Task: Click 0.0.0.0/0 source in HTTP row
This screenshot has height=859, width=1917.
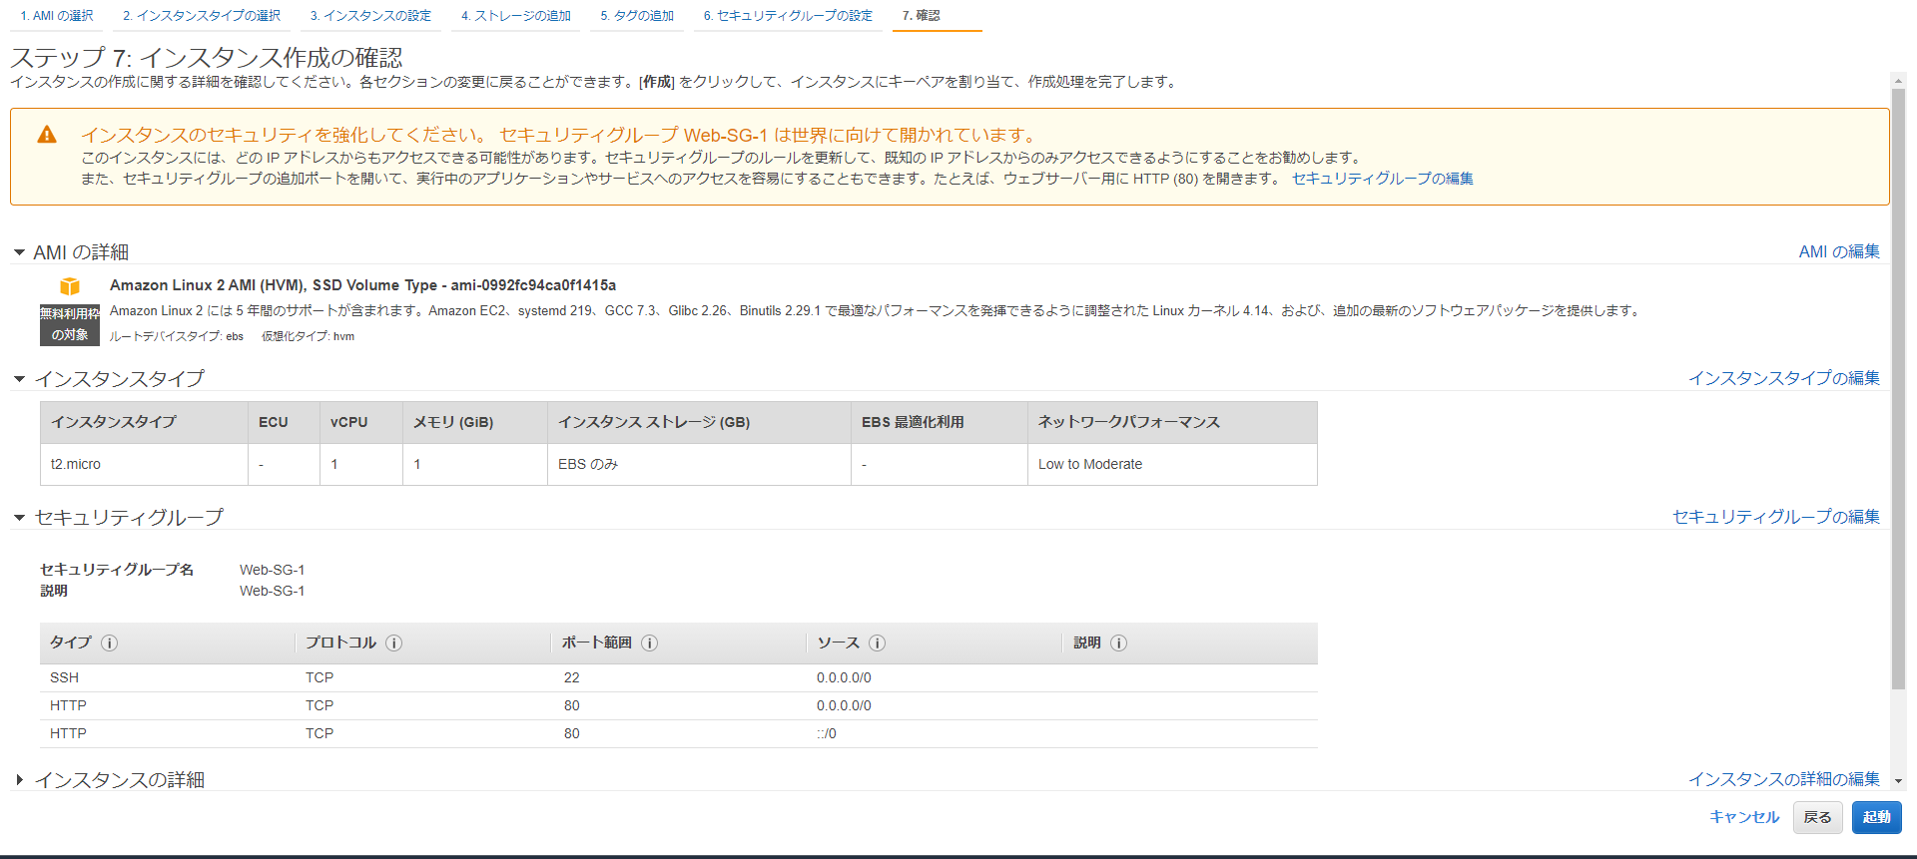Action: (x=844, y=706)
